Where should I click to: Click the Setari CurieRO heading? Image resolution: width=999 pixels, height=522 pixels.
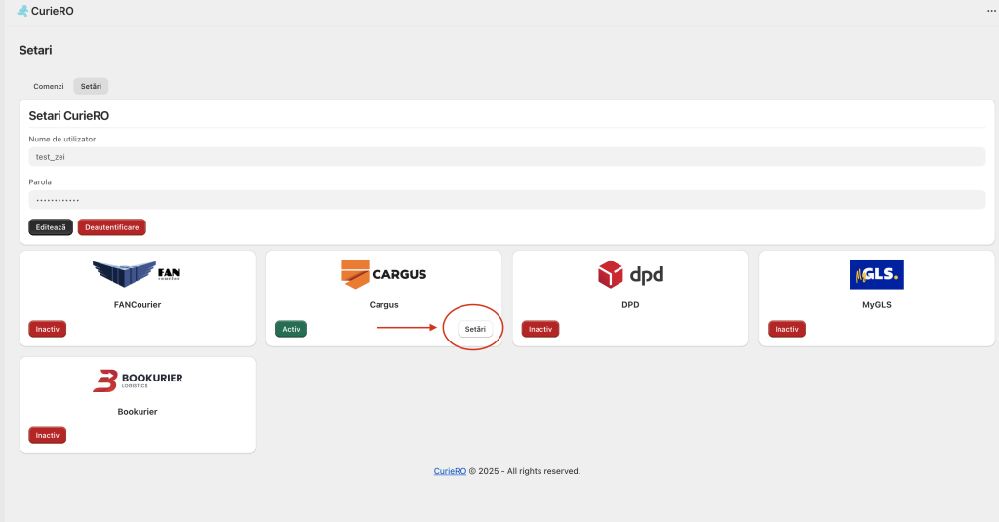click(x=69, y=116)
